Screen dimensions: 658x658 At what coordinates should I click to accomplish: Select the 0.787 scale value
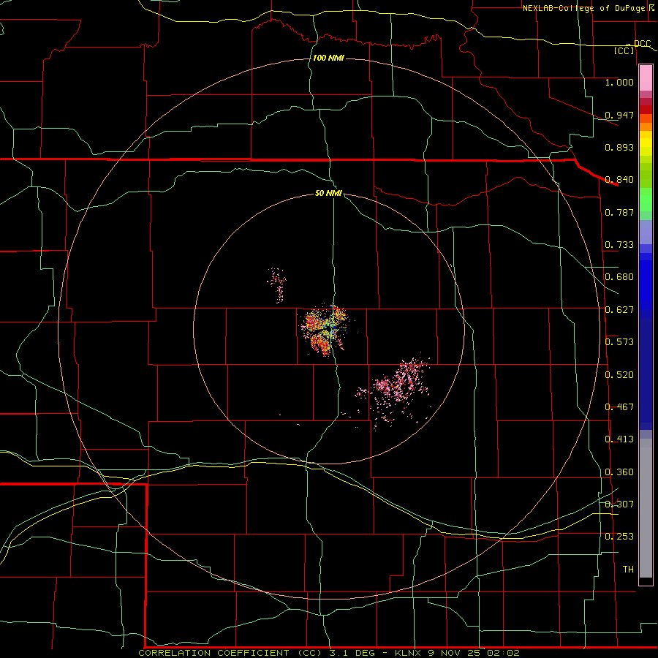619,212
